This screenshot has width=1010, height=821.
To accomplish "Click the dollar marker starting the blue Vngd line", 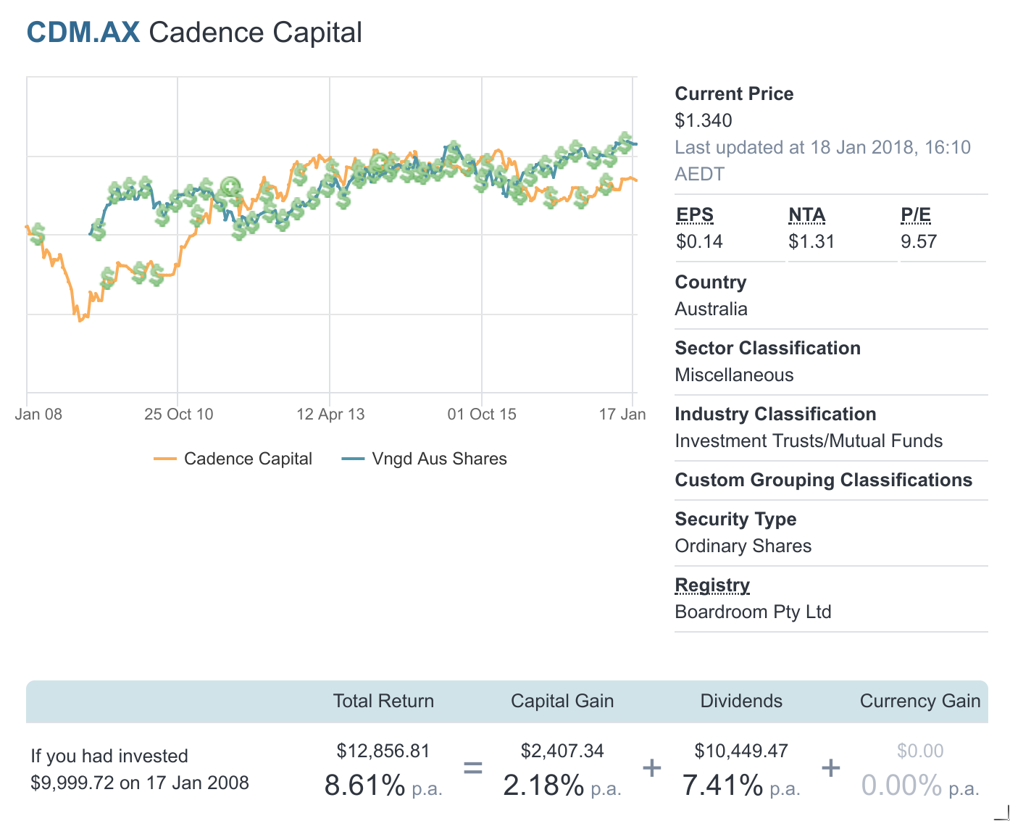I will 98,230.
